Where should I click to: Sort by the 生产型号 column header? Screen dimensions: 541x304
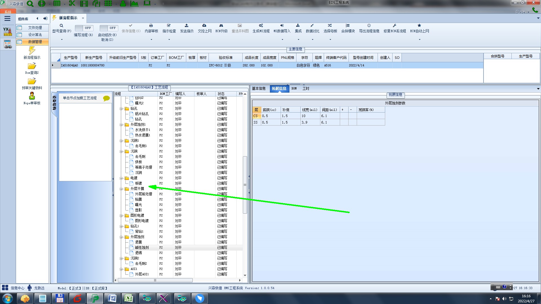tap(70, 58)
